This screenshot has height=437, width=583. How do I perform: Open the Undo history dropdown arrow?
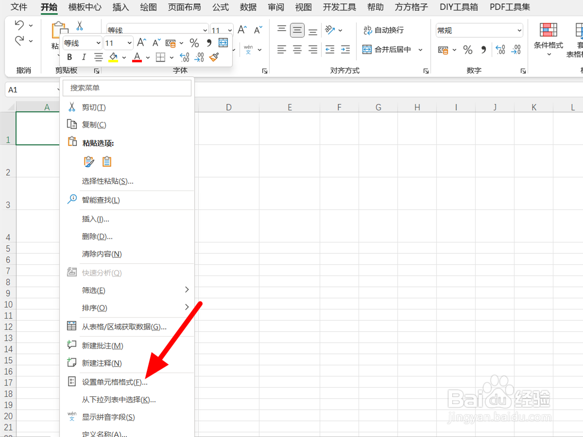point(31,25)
